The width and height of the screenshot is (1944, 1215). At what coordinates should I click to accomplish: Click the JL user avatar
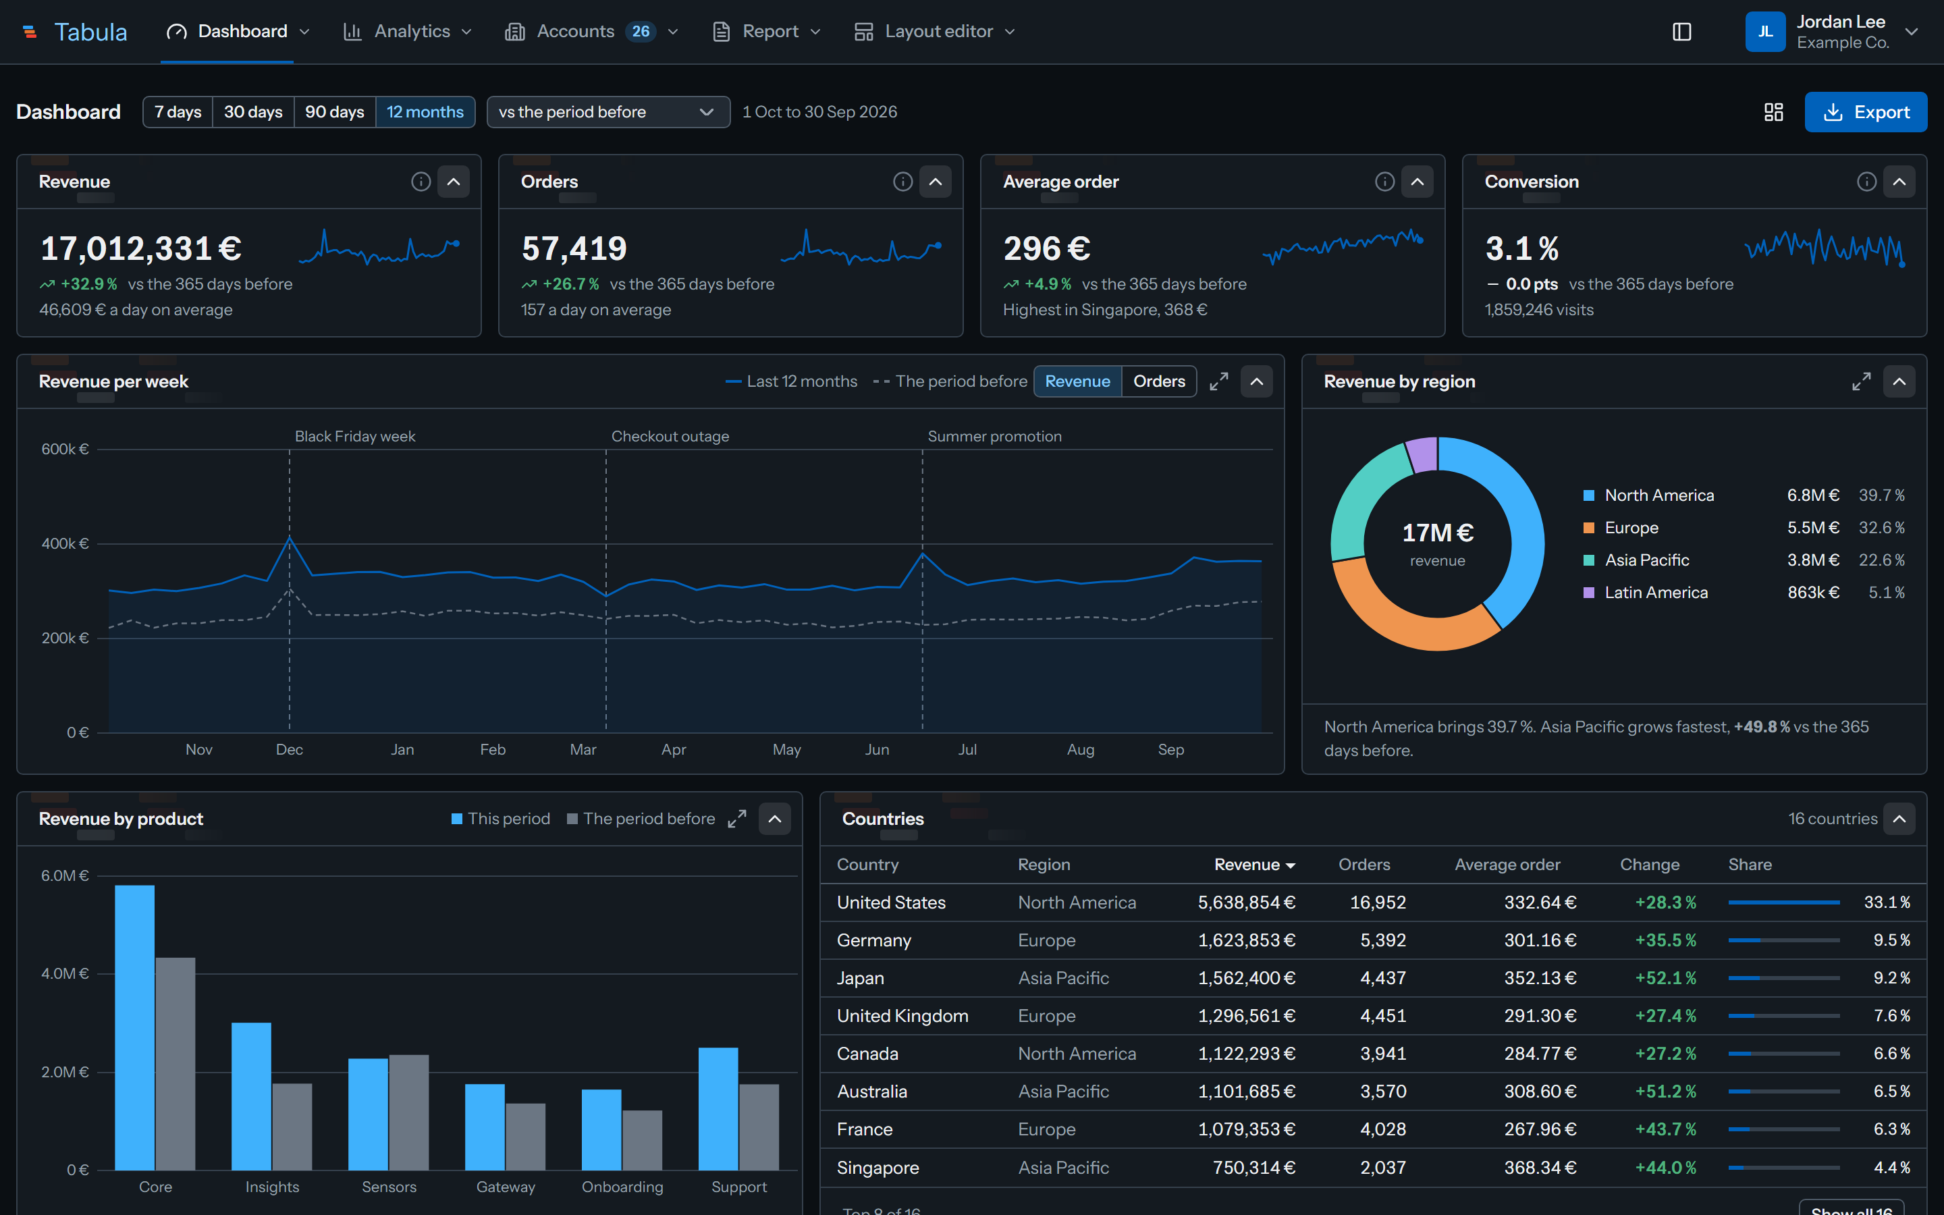(x=1765, y=31)
